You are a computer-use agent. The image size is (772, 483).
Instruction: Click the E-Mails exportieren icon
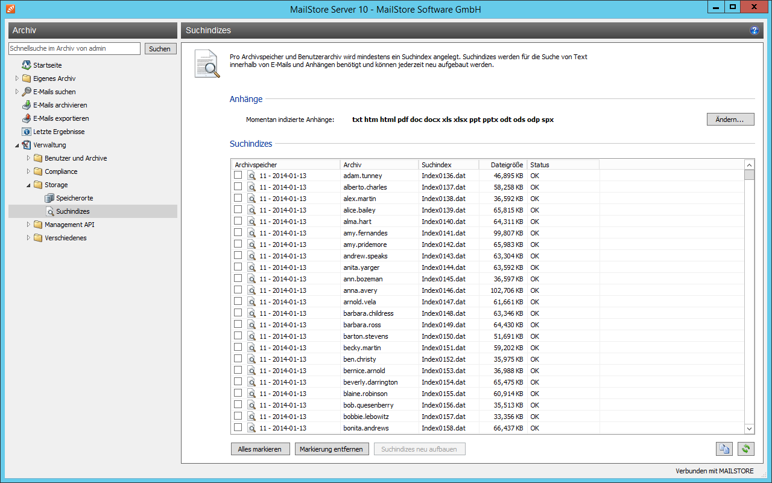pyautogui.click(x=27, y=118)
